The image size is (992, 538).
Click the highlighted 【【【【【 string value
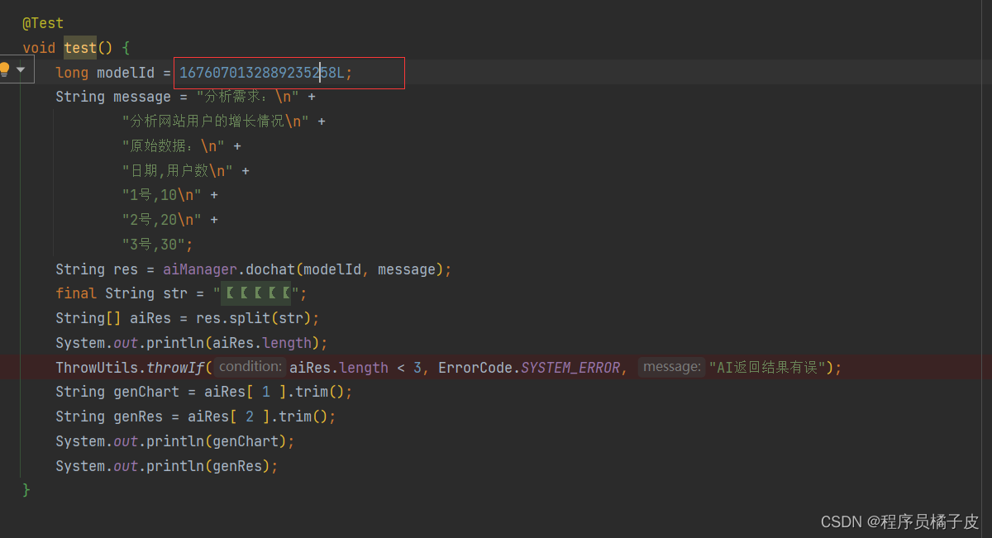point(256,293)
